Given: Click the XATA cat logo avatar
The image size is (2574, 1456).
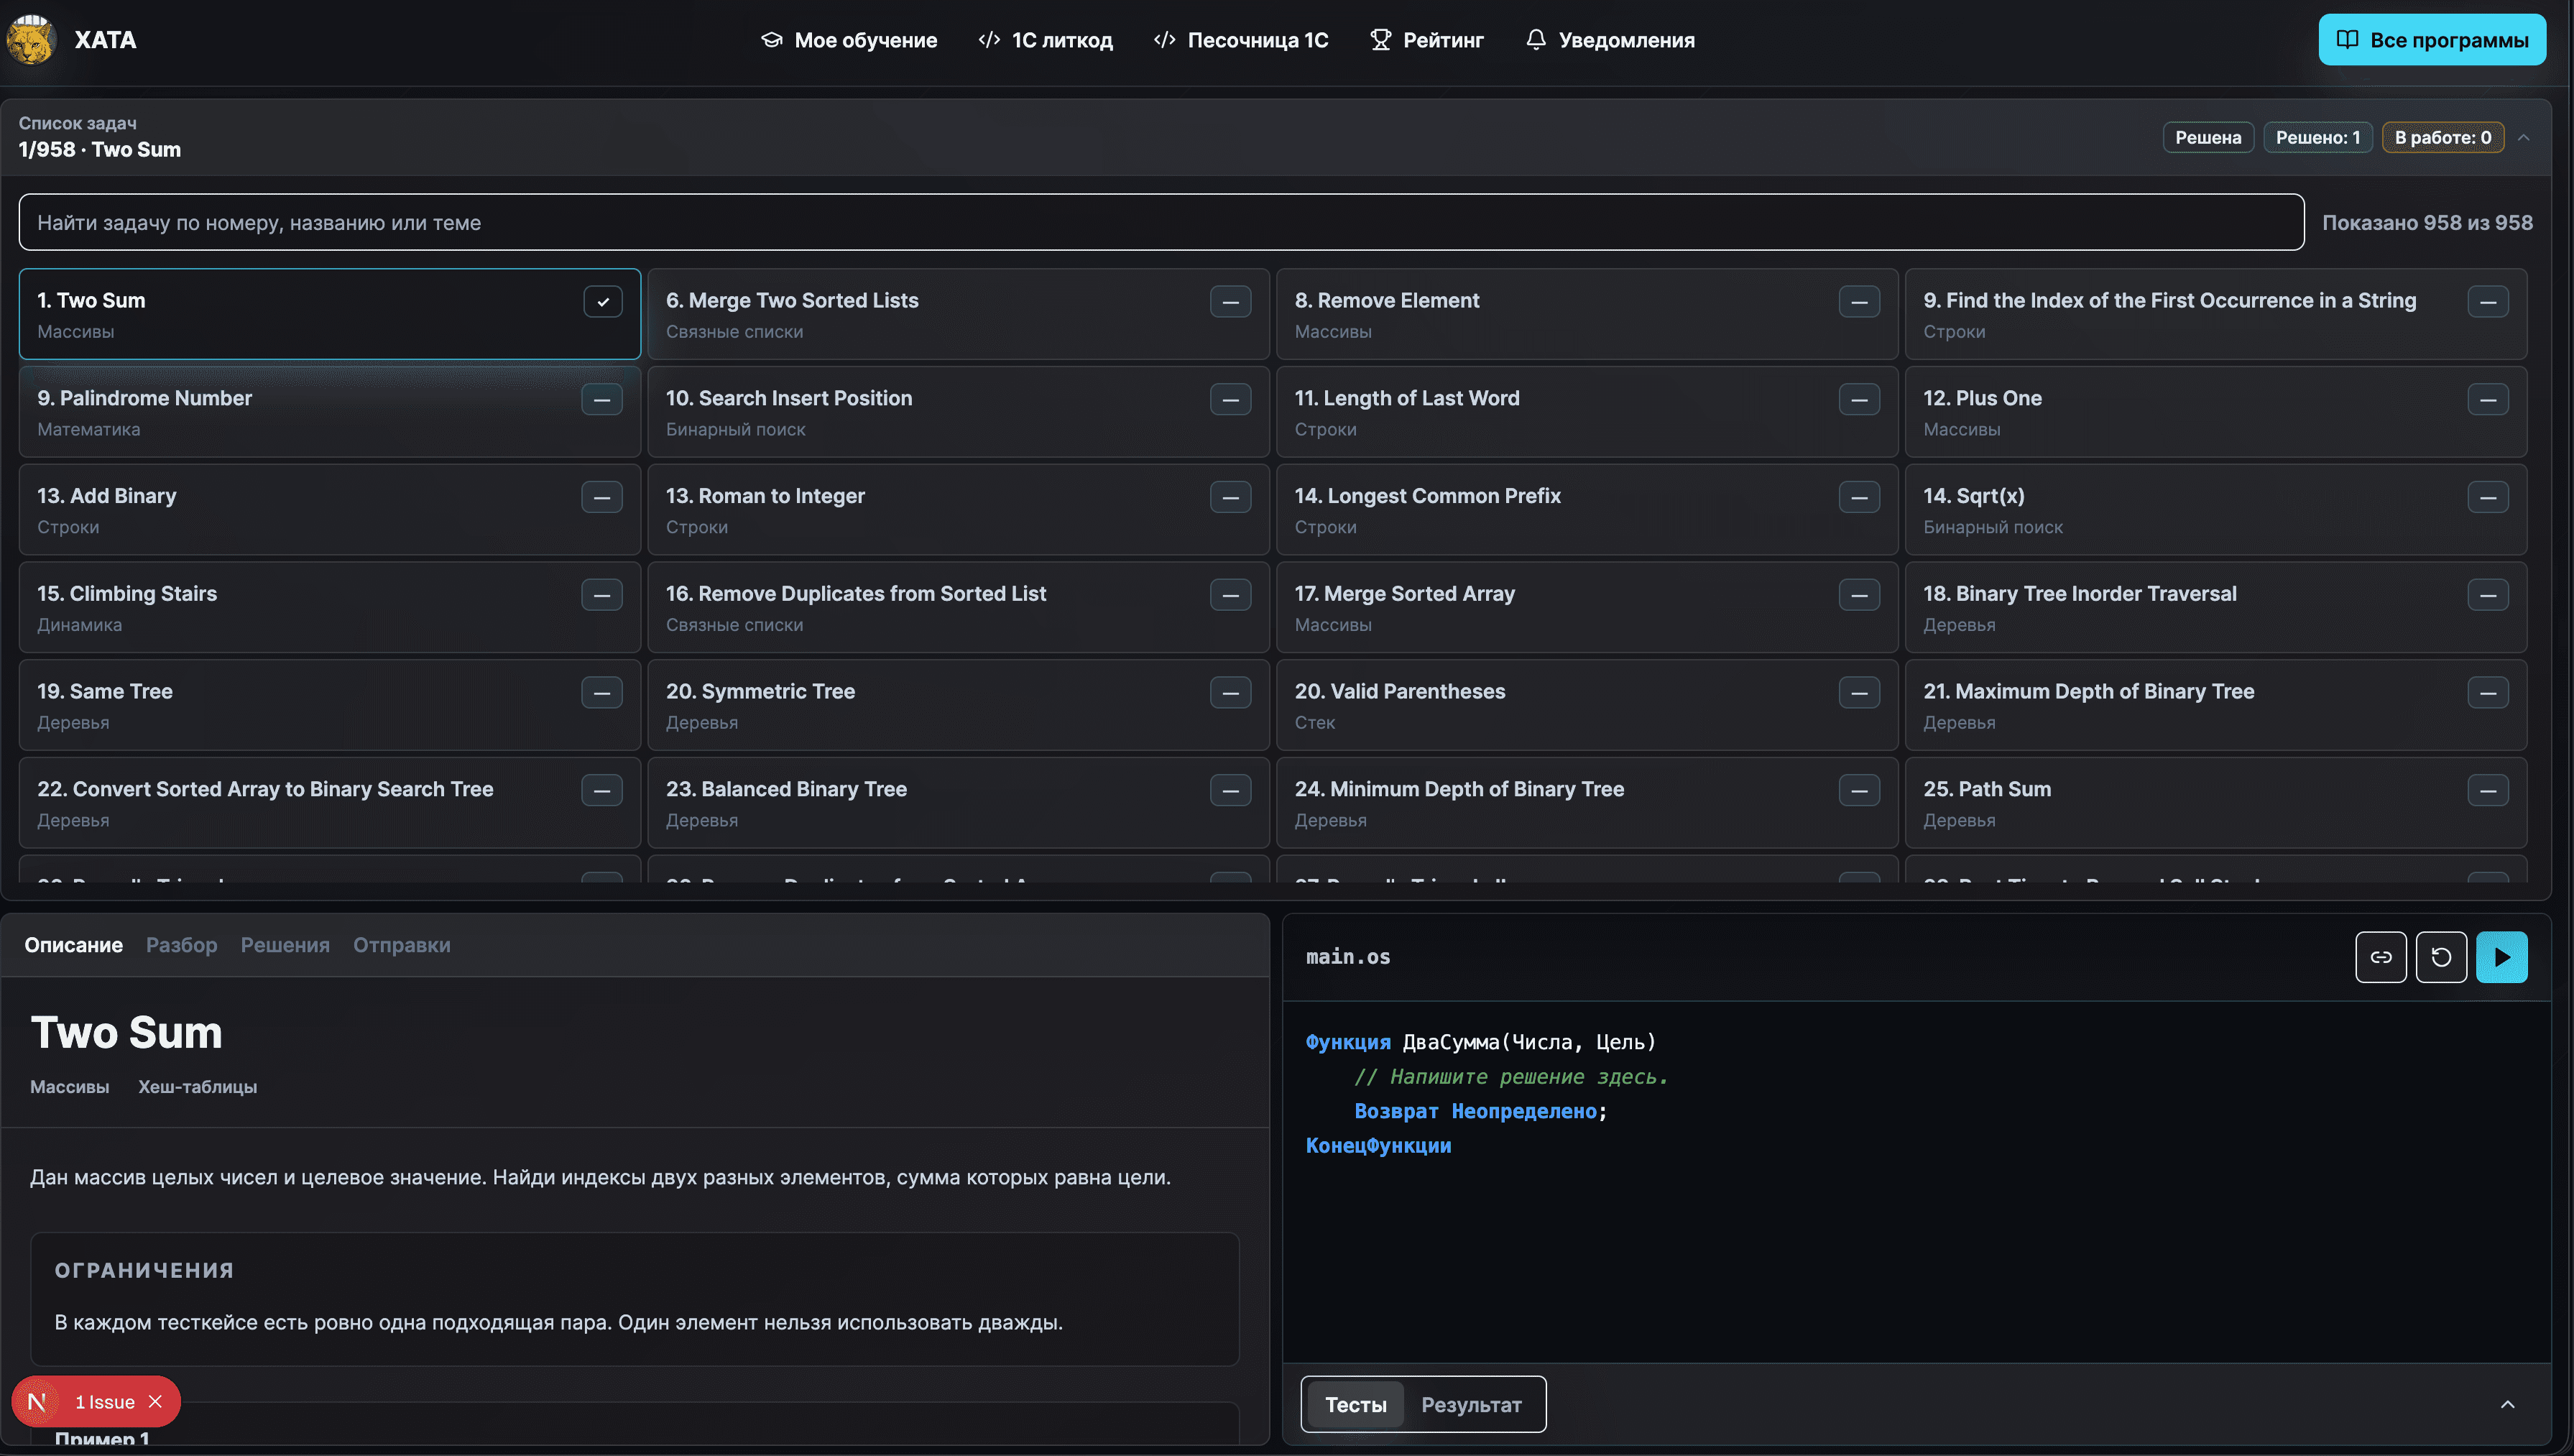Looking at the screenshot, I should 31,40.
